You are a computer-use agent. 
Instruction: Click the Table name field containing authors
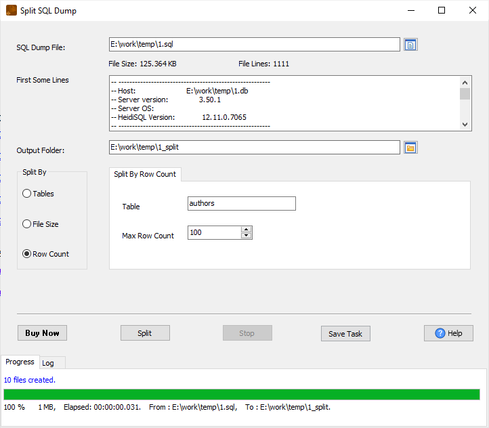(242, 204)
